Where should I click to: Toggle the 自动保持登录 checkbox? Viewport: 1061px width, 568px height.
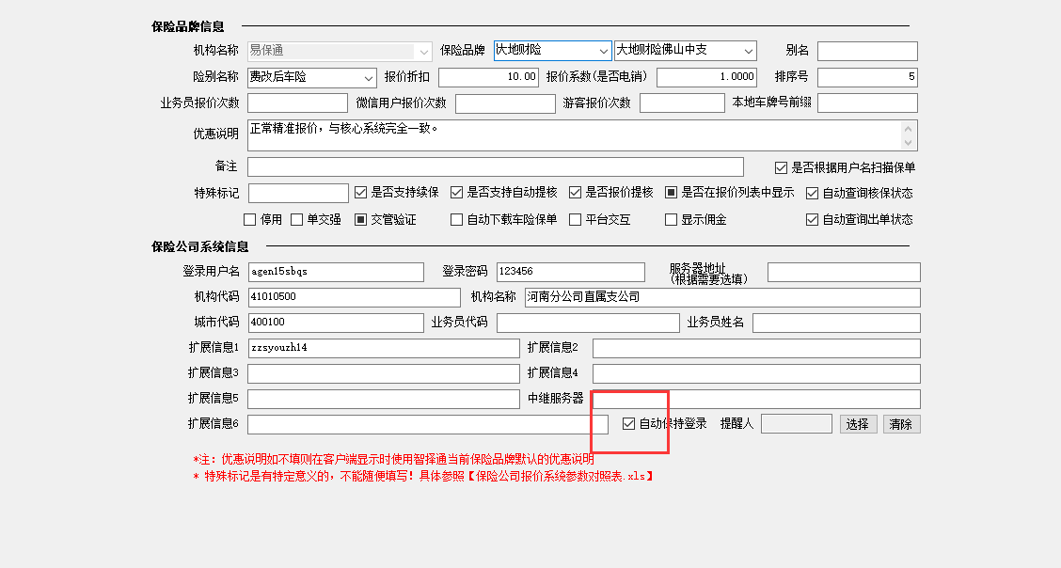coord(628,424)
